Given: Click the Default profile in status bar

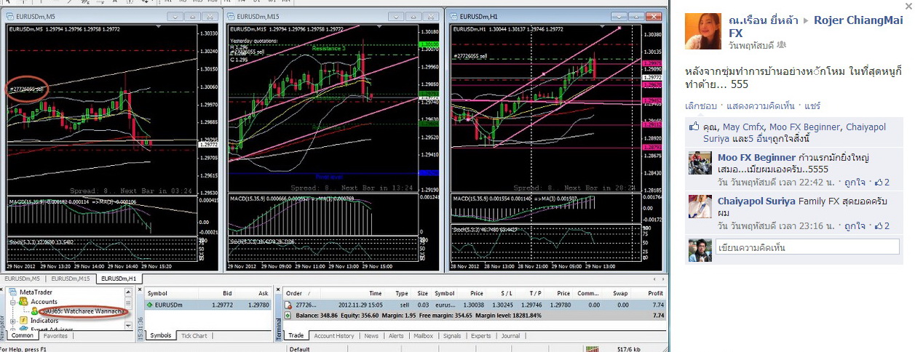Looking at the screenshot, I should [299, 349].
